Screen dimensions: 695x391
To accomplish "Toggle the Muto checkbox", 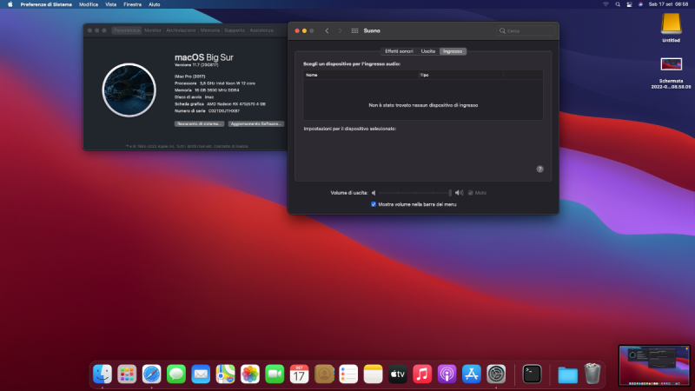I will [471, 192].
